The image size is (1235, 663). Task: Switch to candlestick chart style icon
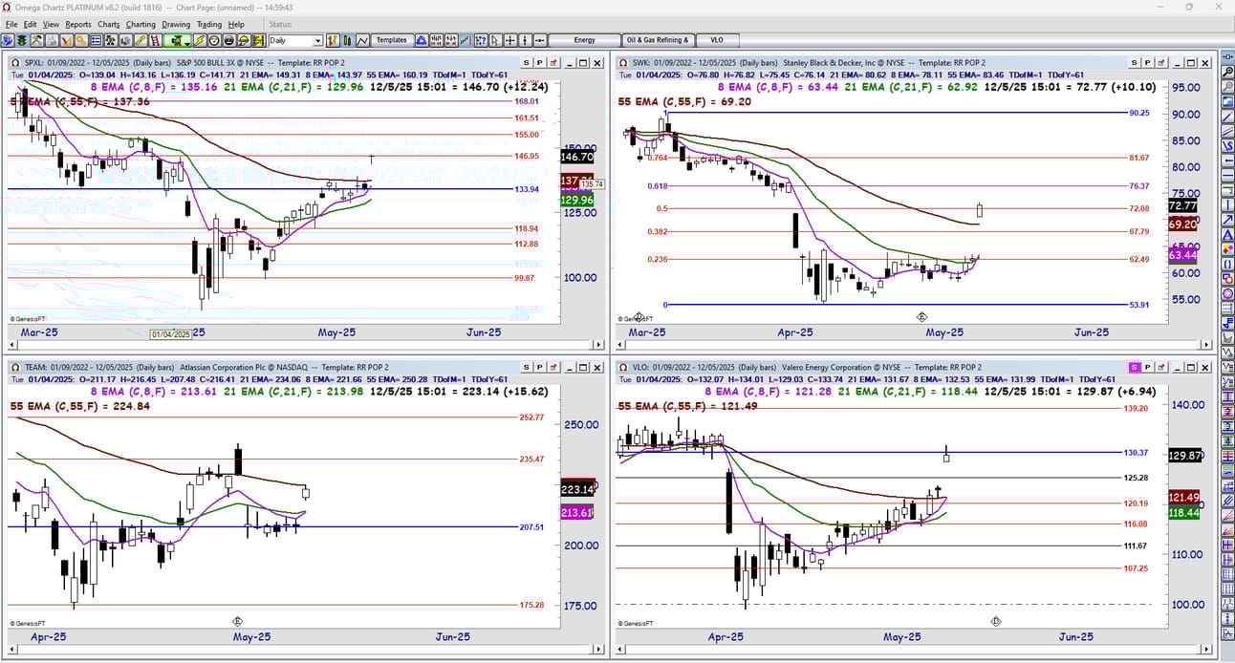(347, 41)
